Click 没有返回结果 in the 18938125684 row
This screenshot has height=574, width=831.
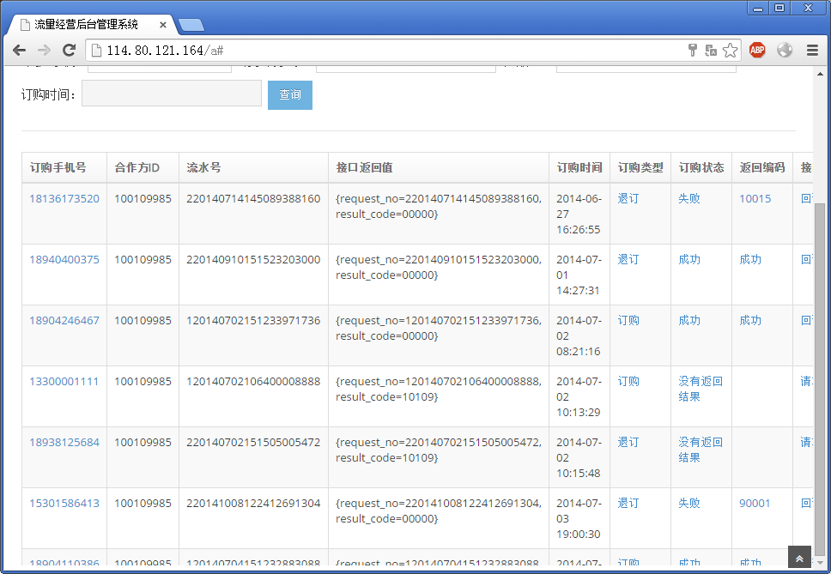701,450
